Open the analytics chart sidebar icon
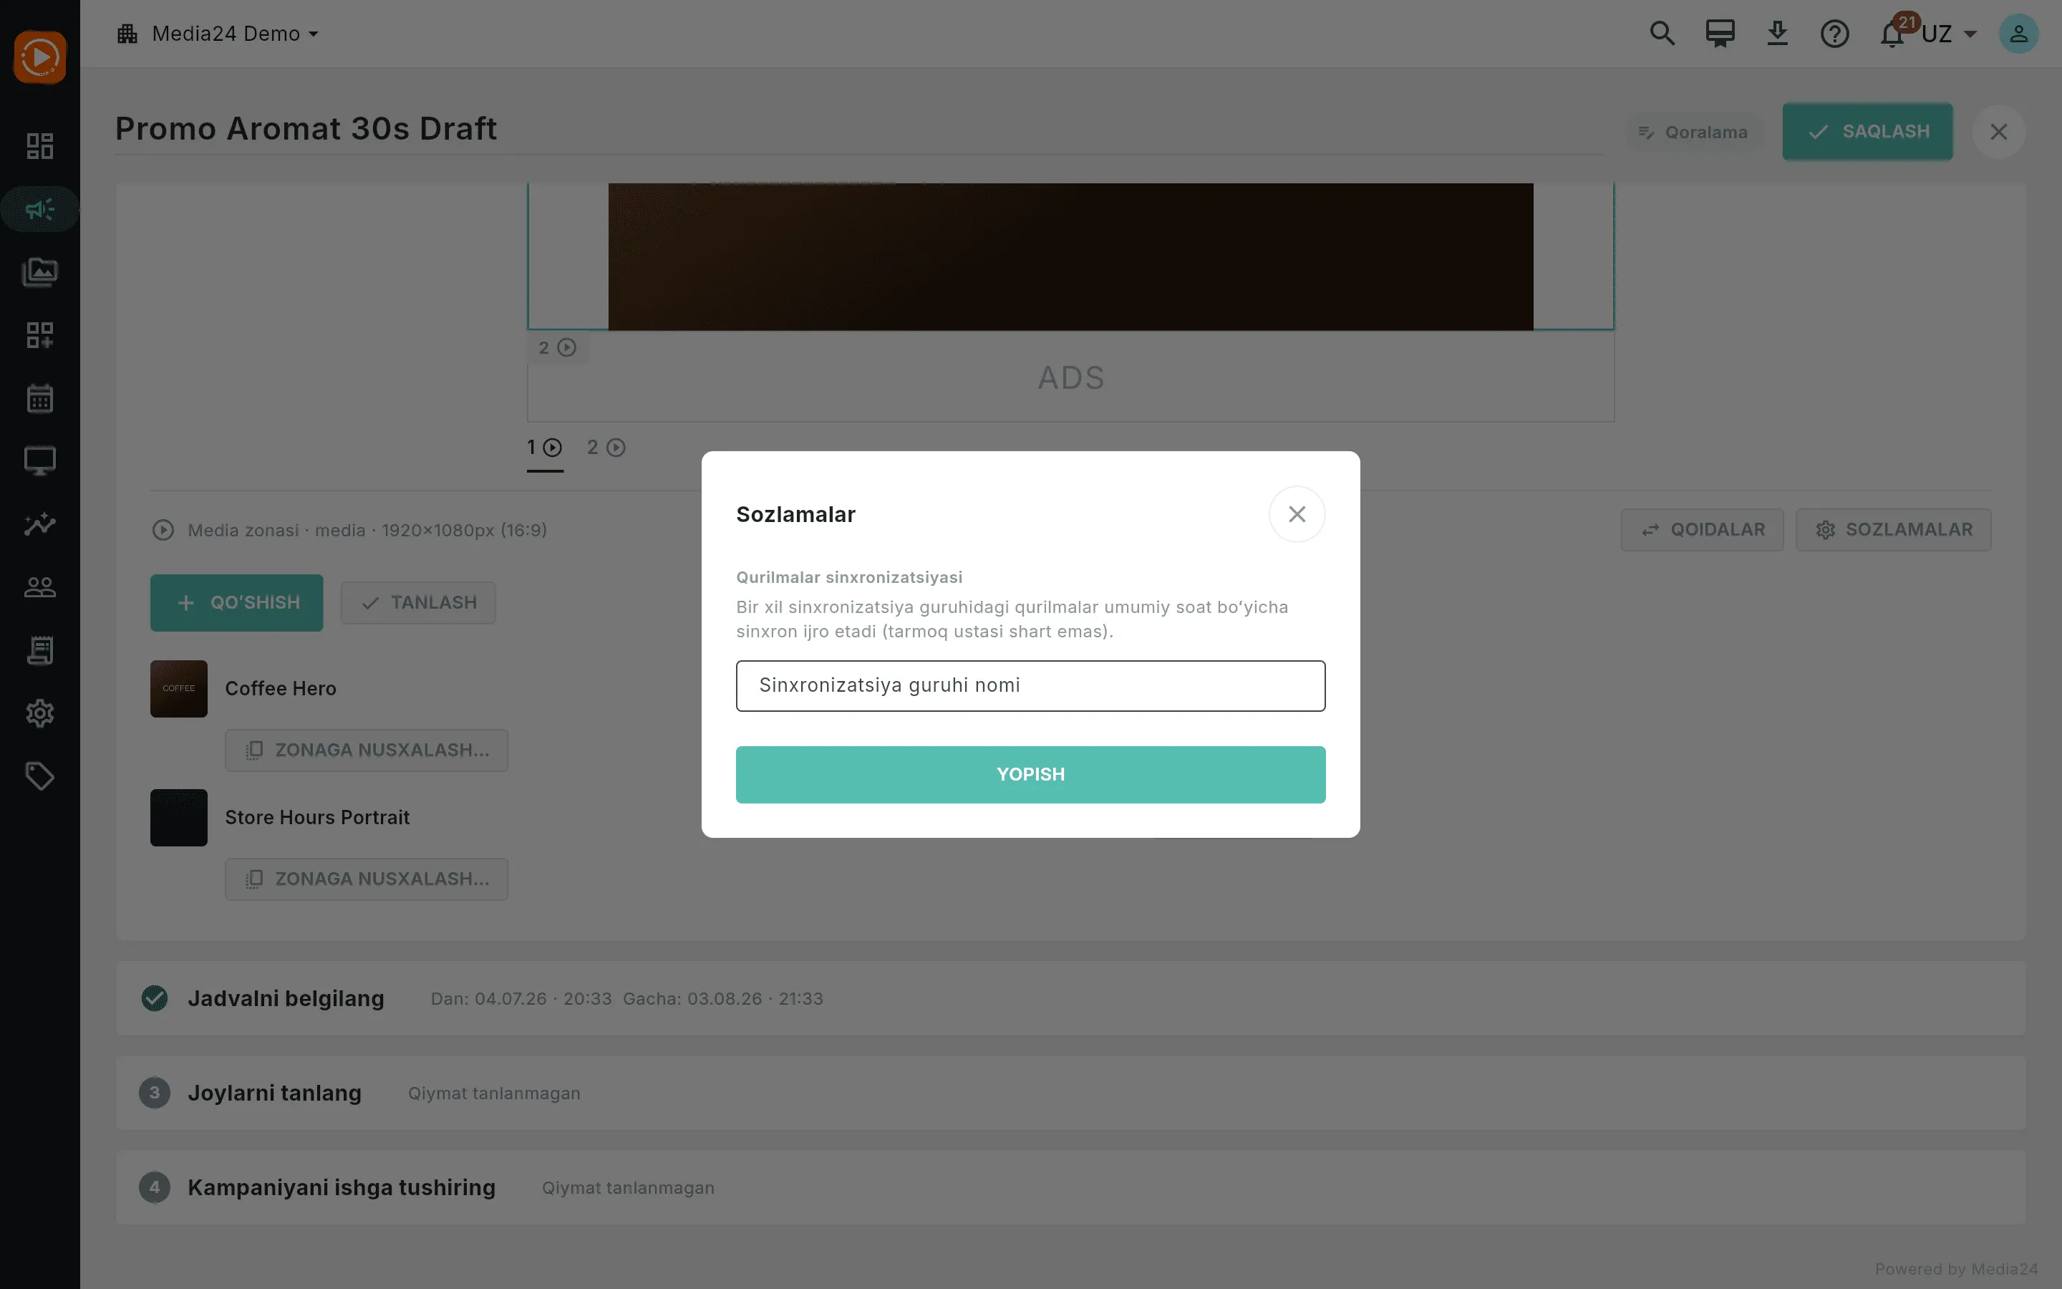The height and width of the screenshot is (1289, 2062). point(39,524)
